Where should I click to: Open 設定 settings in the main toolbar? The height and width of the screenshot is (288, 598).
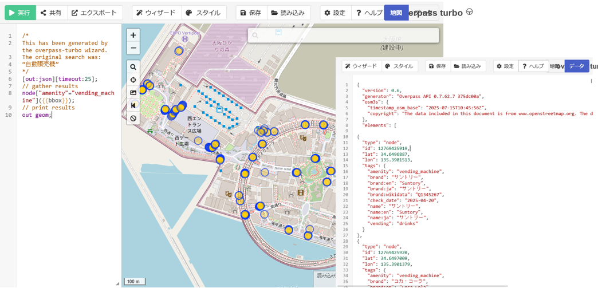click(335, 13)
